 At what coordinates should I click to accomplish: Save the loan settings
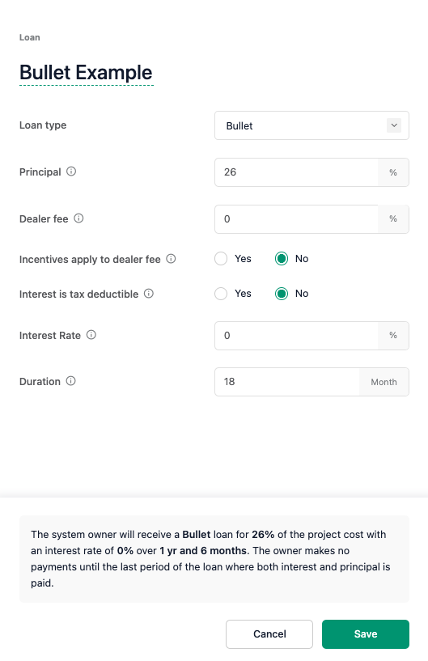366,634
